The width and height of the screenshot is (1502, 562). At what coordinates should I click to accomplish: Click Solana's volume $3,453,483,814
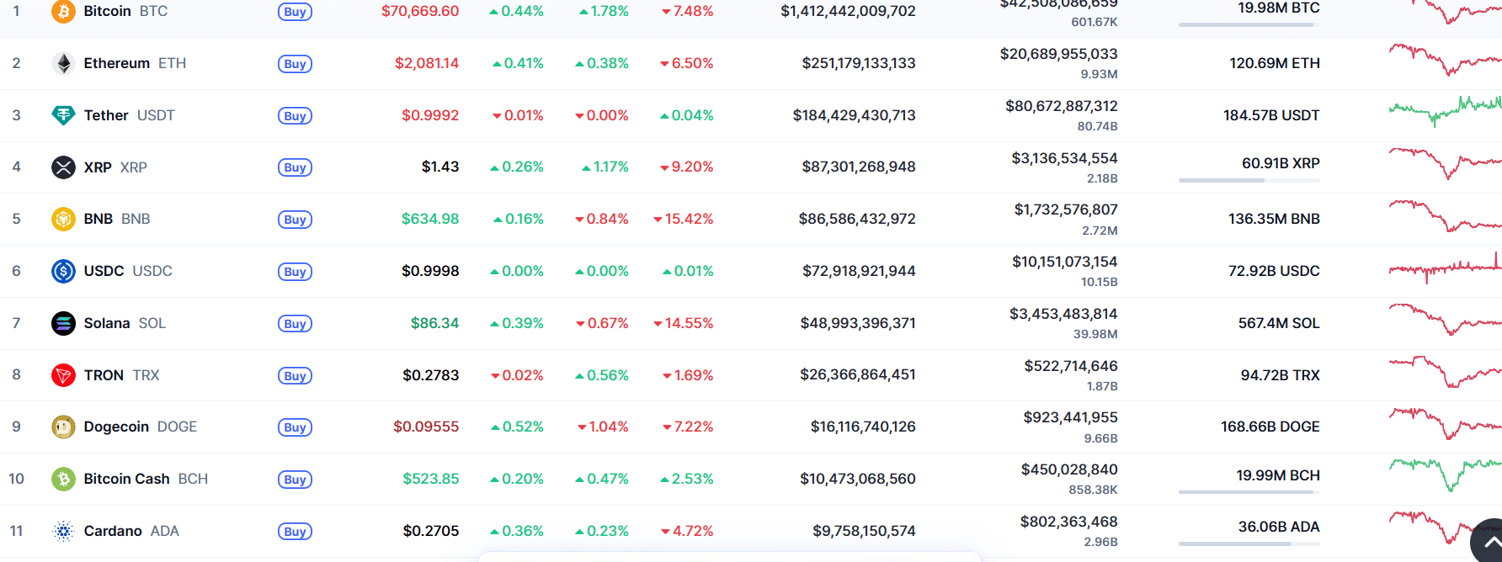coord(1063,314)
